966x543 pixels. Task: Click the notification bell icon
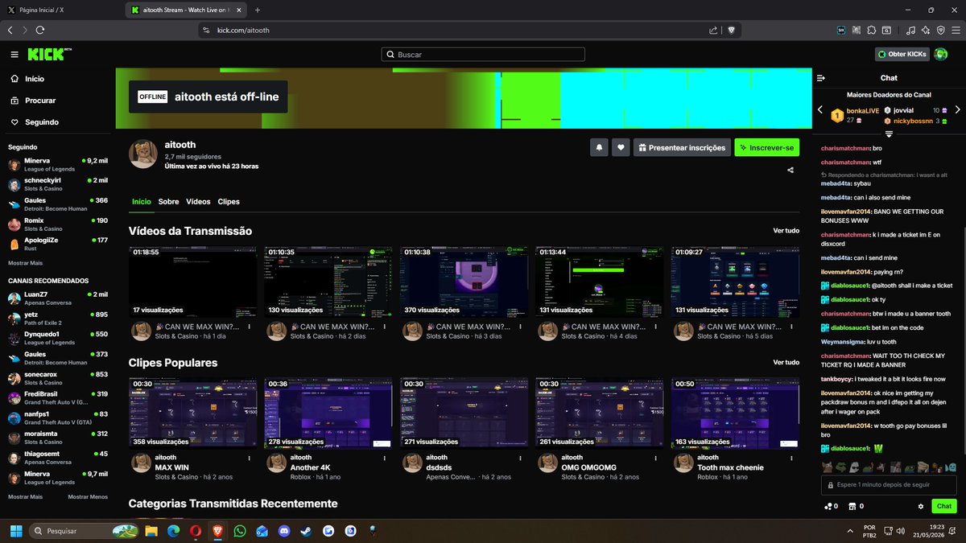599,147
